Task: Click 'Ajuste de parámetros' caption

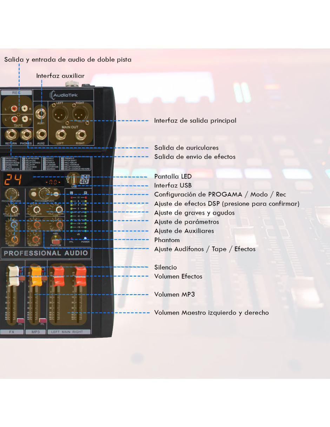Action: coord(186,222)
